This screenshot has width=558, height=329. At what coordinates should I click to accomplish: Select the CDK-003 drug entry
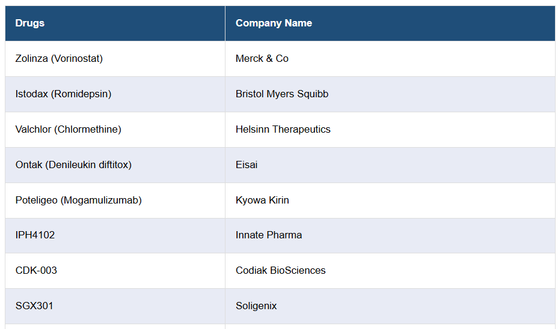(36, 271)
